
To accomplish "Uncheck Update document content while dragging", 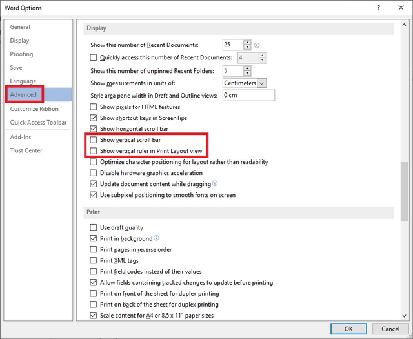I will [93, 184].
